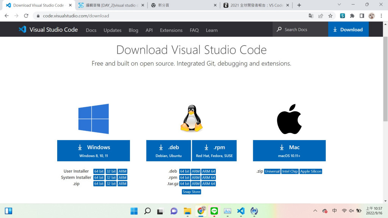The image size is (388, 218).
Task: Download Linux .deb ARM 64 package
Action: (208, 171)
